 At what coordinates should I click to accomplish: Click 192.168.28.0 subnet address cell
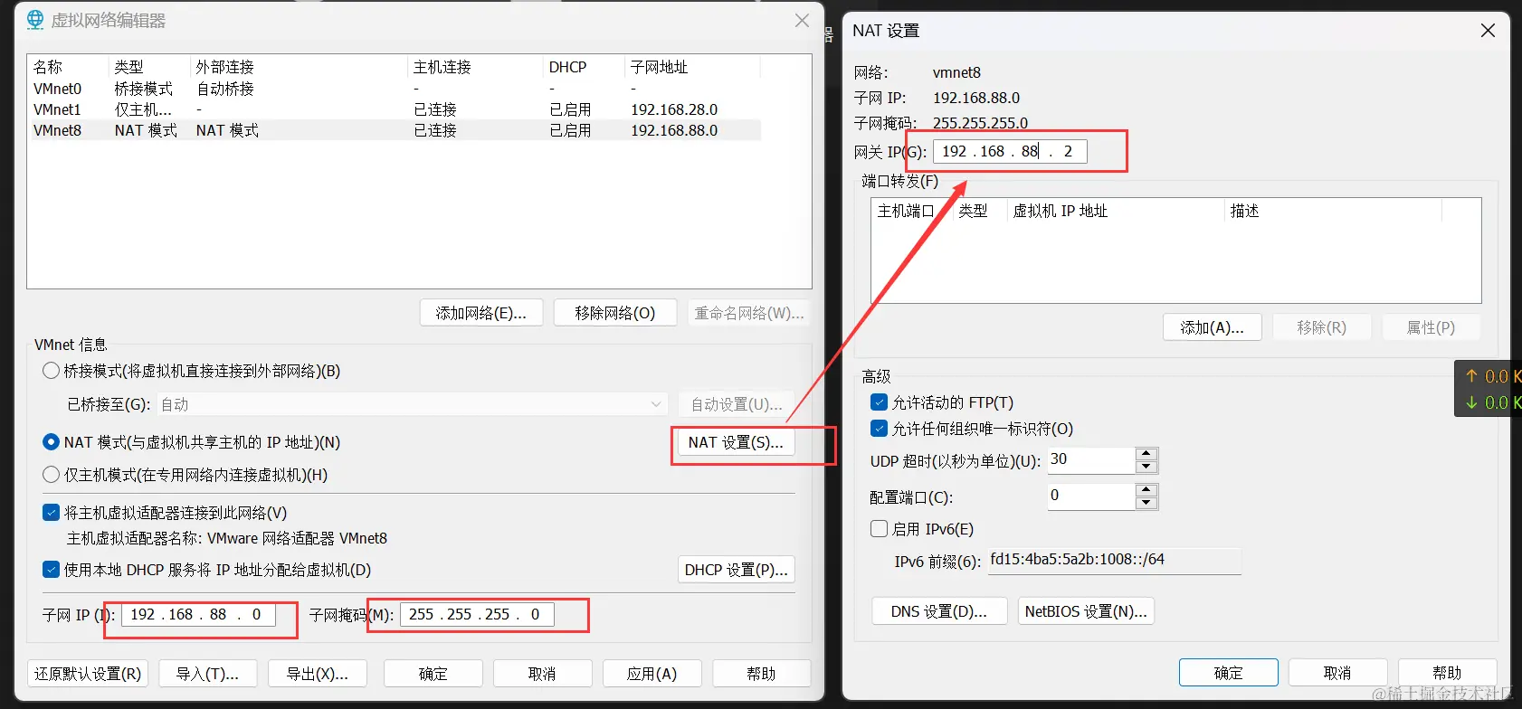coord(674,109)
